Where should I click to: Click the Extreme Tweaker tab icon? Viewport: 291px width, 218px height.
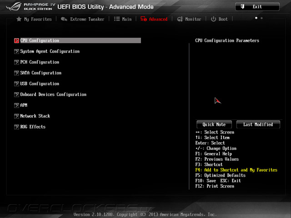click(64, 19)
